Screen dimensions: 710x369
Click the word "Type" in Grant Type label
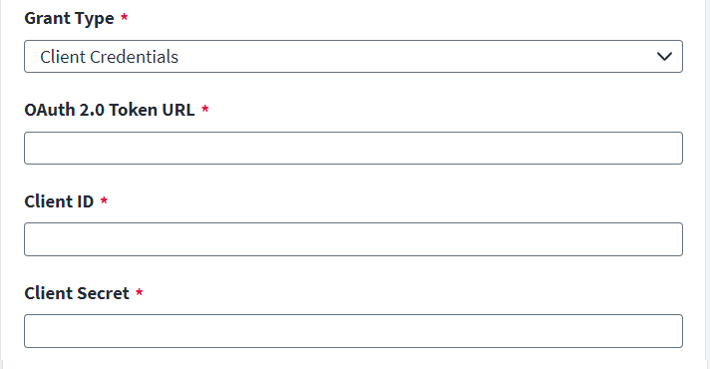[95, 19]
